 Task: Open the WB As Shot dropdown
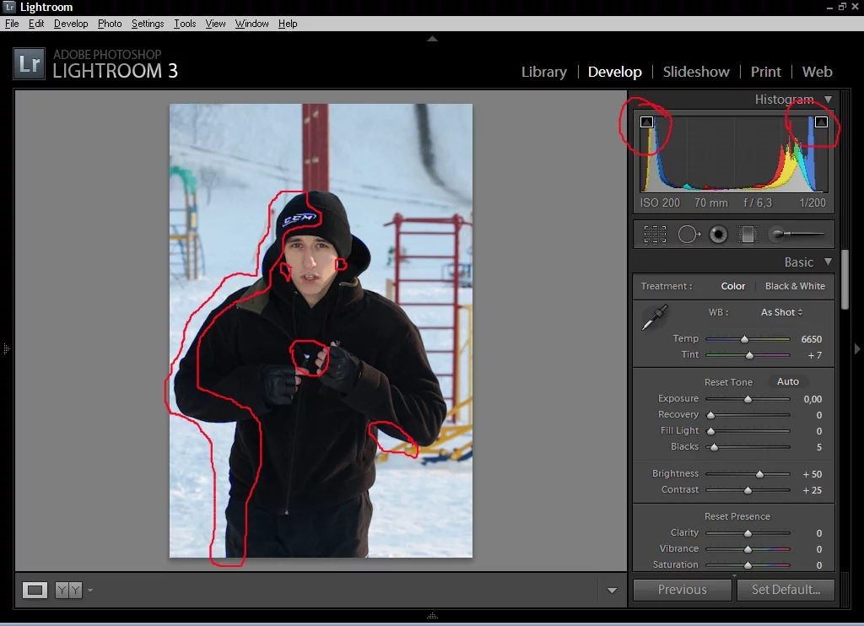point(781,312)
